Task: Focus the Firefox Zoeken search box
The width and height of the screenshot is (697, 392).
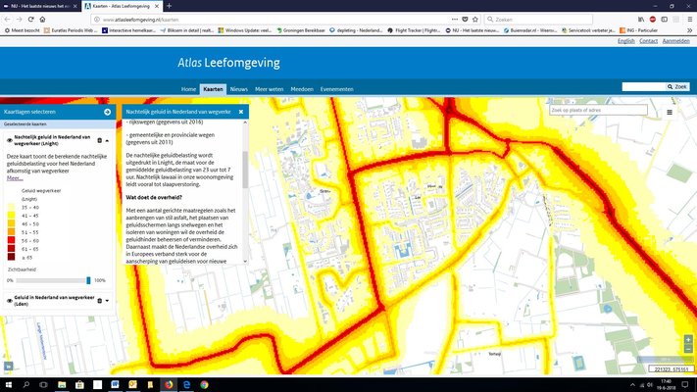Action: tap(538, 20)
